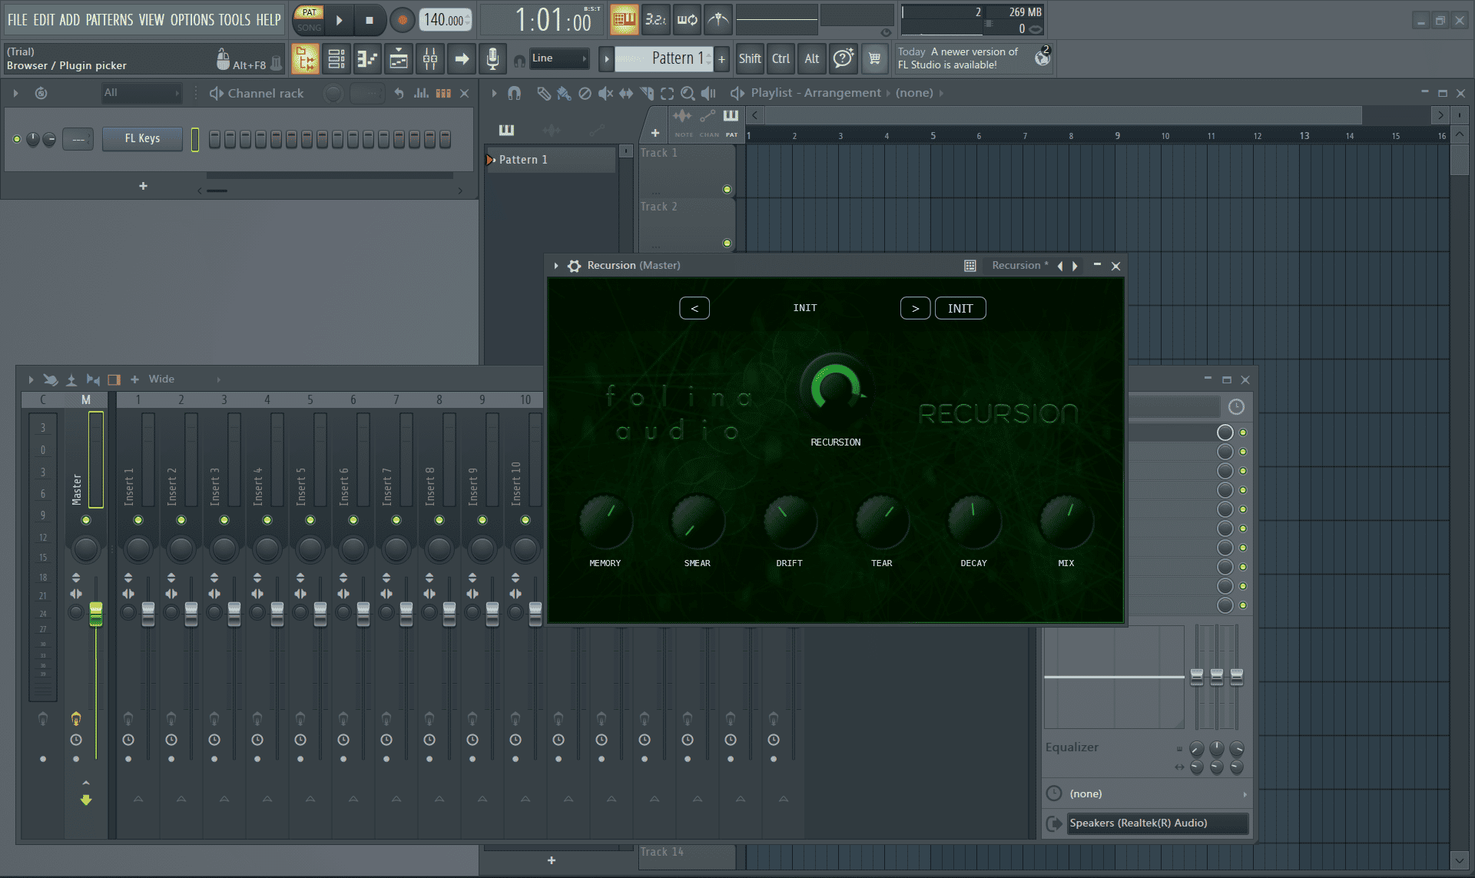Click the previous preset < button
The width and height of the screenshot is (1475, 878).
coord(694,308)
